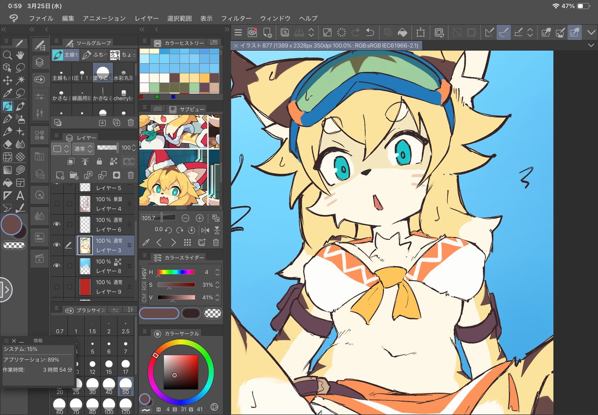Open blending mode 通常 dropdown

click(x=83, y=148)
